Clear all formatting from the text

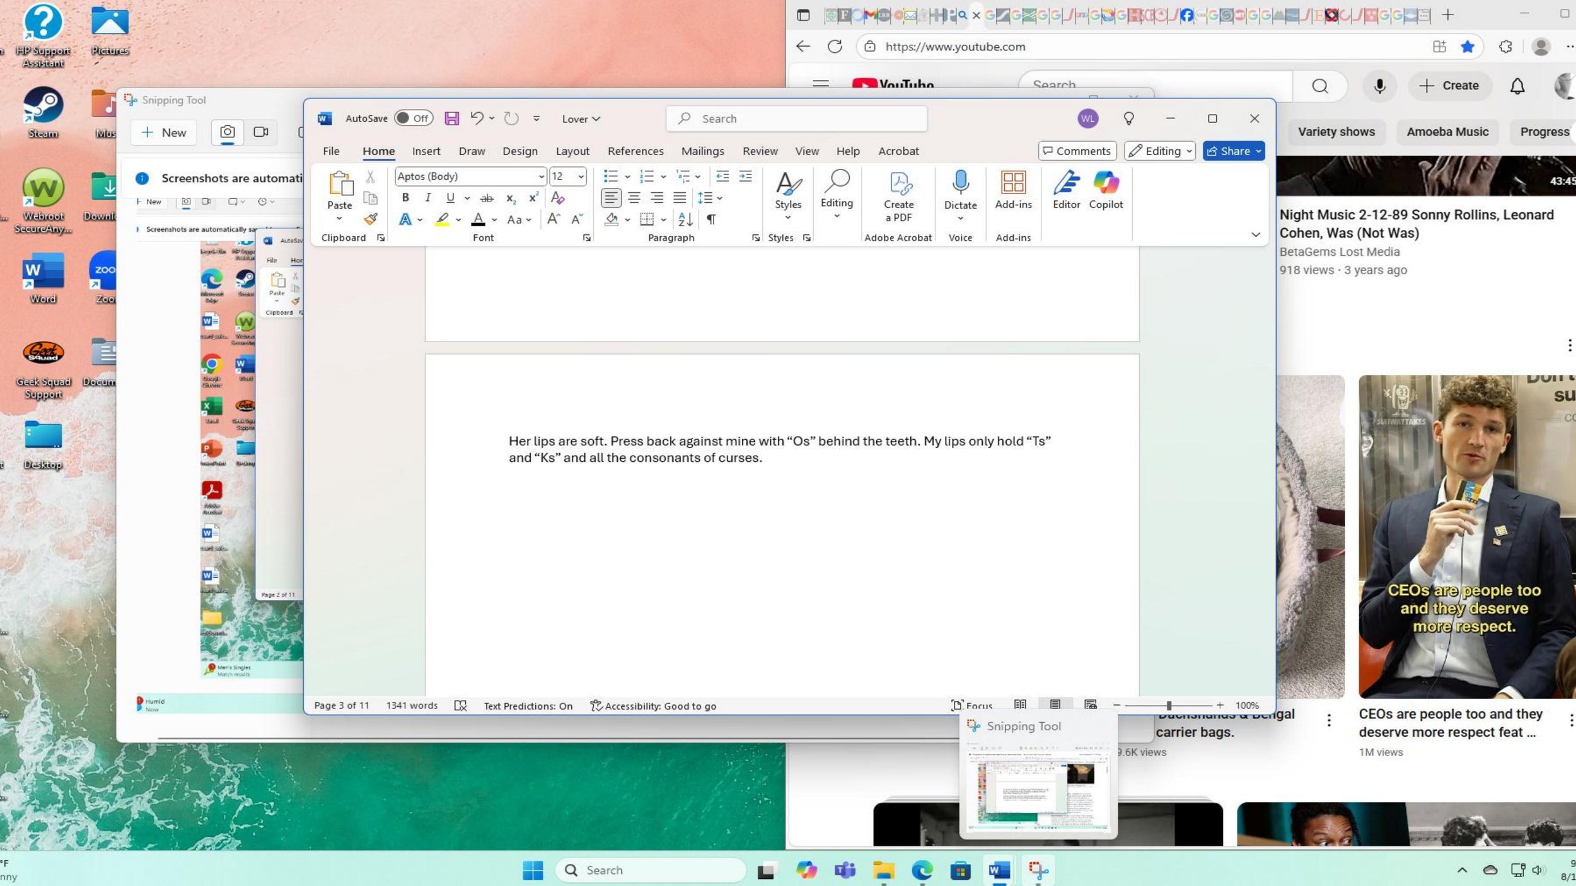pos(557,198)
